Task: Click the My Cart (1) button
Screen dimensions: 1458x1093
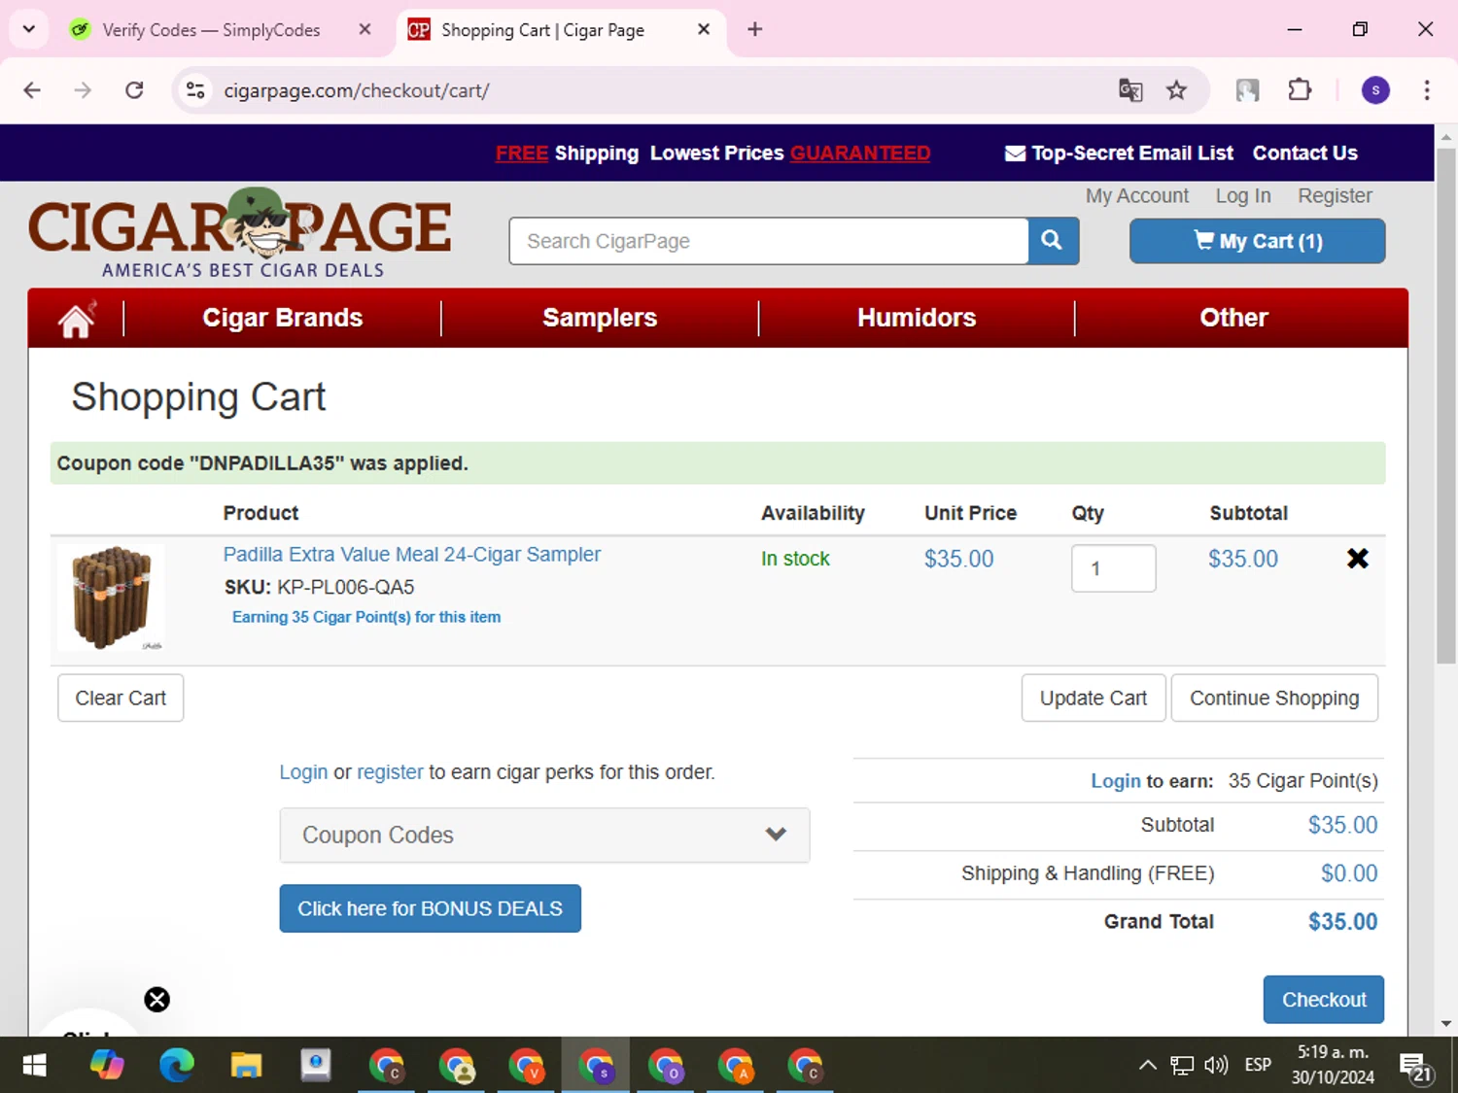Action: (1257, 241)
